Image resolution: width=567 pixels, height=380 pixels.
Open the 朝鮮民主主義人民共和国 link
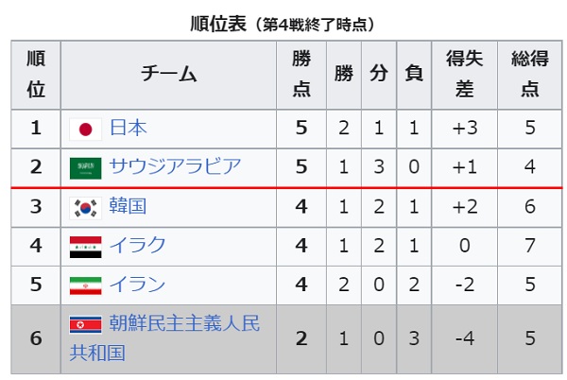[x=164, y=338]
